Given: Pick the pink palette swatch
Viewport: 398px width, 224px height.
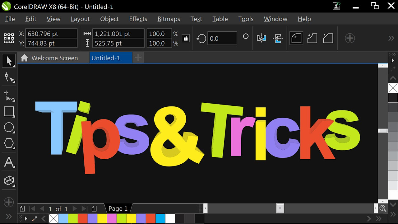Looking at the screenshot, I should coord(112,219).
